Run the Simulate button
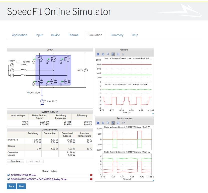Viewport: 208px width, 193px height. click(15, 161)
